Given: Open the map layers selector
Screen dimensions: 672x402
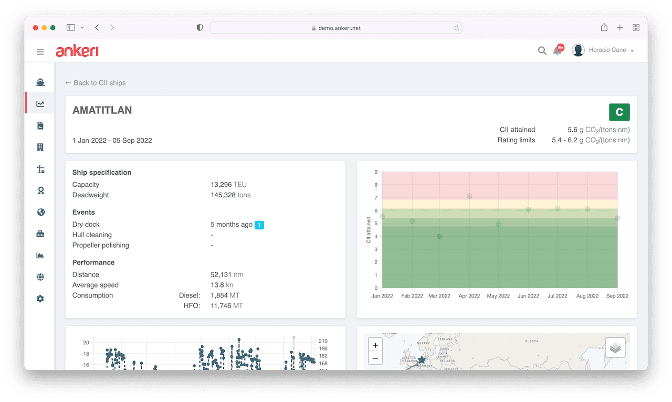Looking at the screenshot, I should coord(615,347).
